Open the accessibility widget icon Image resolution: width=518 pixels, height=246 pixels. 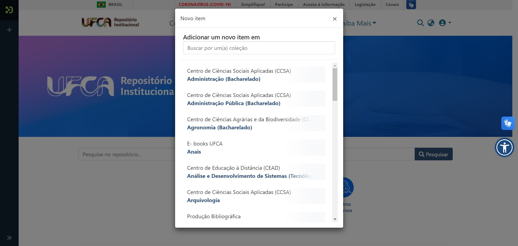504,147
